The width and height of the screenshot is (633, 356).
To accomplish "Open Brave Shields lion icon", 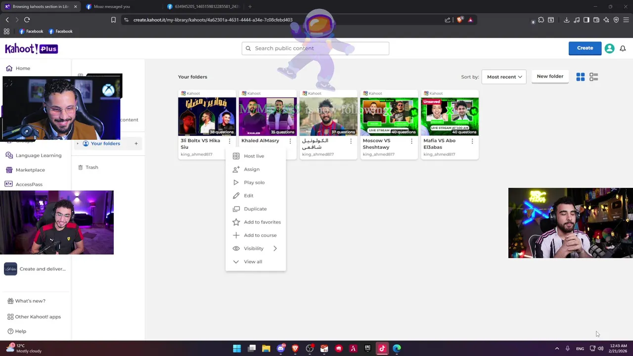I will [x=459, y=20].
